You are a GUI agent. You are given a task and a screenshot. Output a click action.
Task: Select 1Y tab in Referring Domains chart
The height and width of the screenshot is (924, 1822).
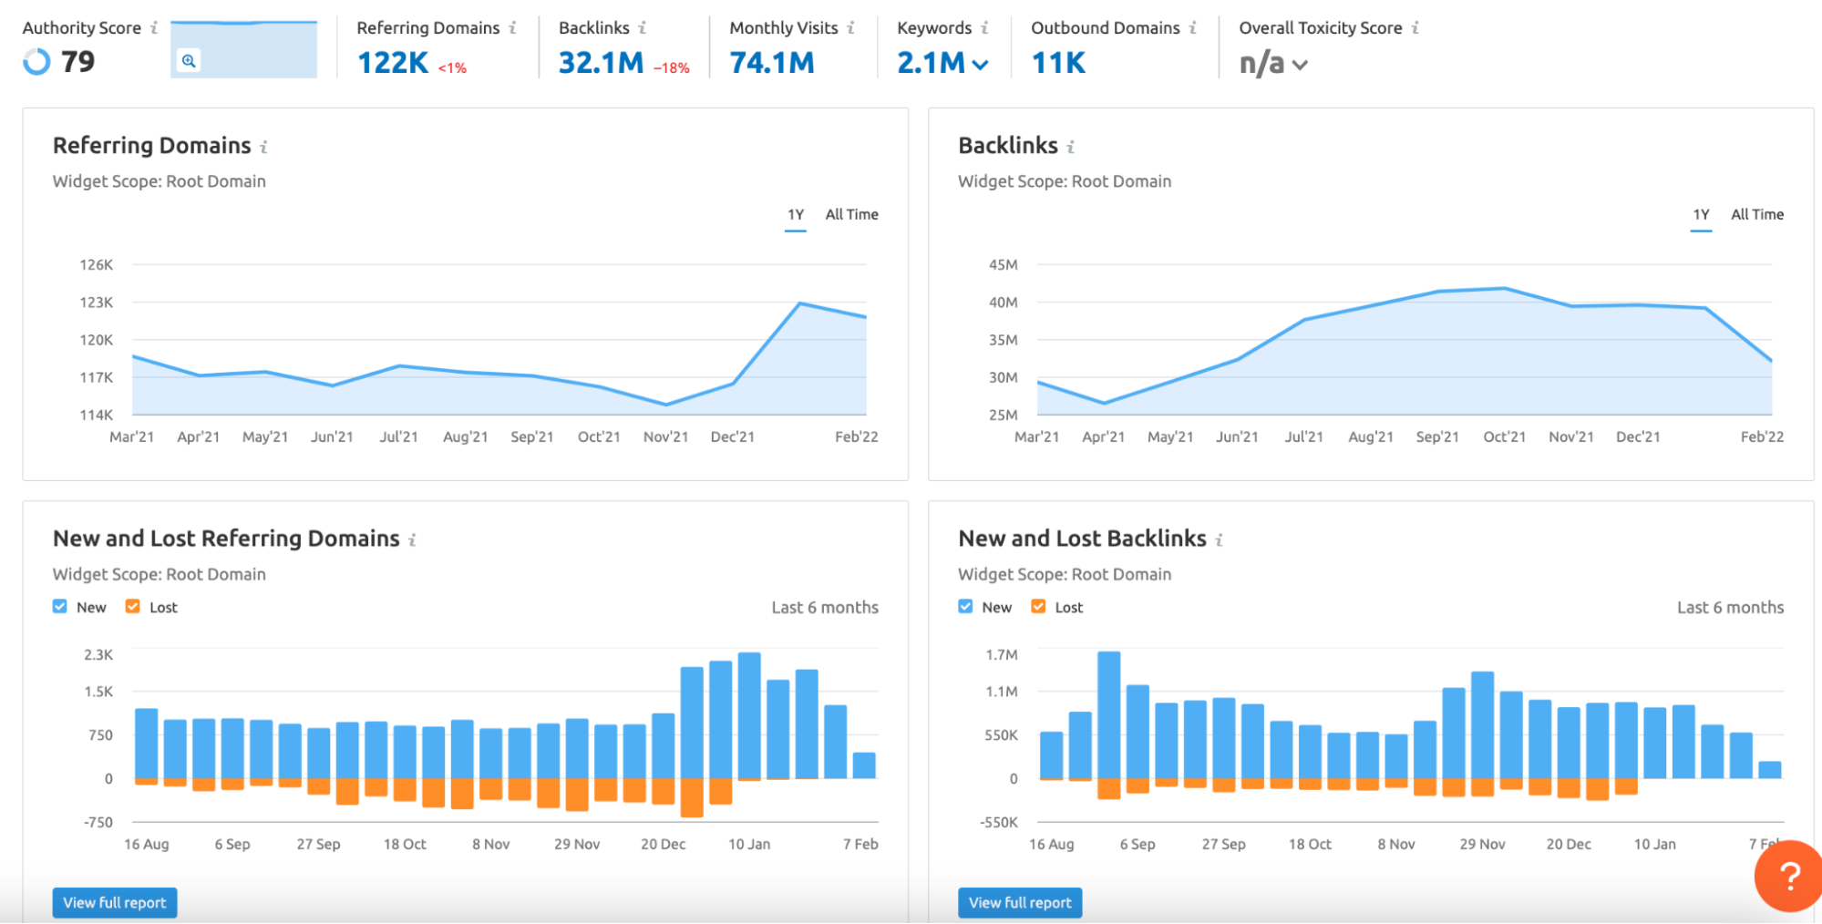(796, 215)
